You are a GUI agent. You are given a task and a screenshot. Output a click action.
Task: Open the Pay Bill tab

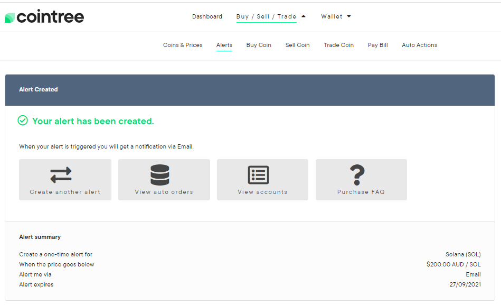(x=377, y=45)
